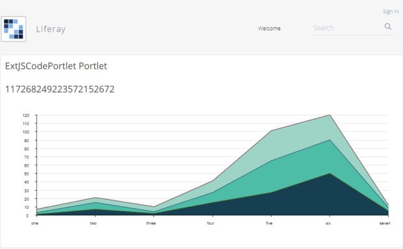Select the Welcome navigation item

[x=269, y=29]
